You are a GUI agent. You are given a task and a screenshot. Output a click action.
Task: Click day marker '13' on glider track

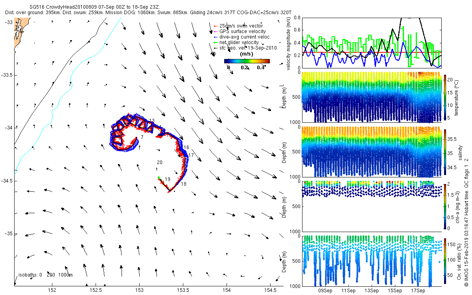coord(151,121)
